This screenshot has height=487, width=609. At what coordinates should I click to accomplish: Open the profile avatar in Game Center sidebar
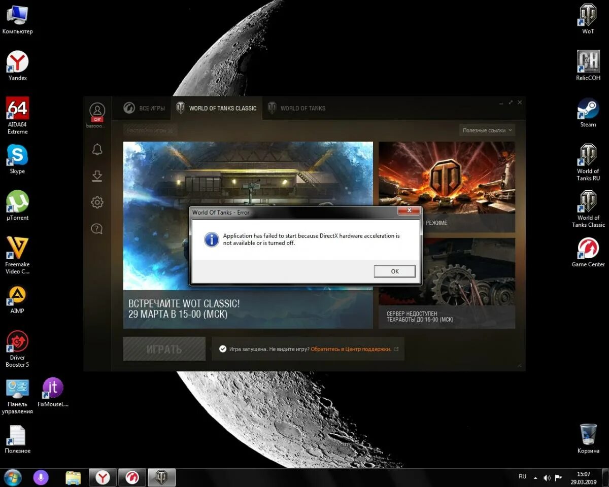[x=97, y=110]
